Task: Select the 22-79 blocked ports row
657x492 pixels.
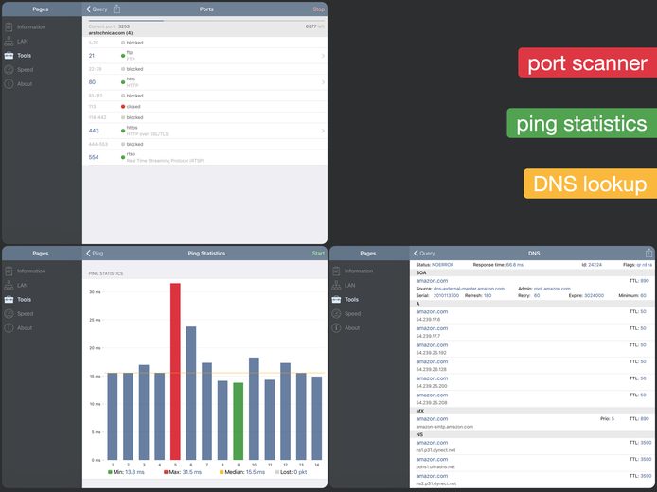Action: tap(204, 69)
